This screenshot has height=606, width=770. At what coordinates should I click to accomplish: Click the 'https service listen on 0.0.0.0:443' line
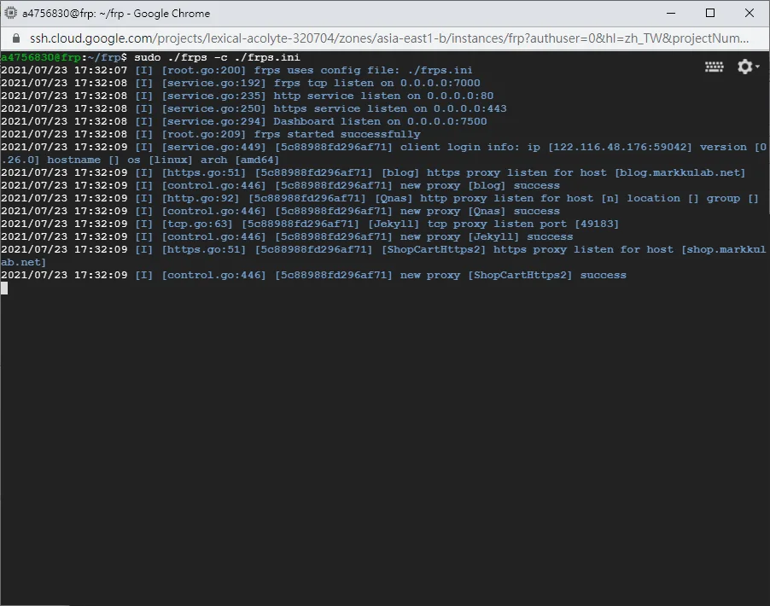coord(390,108)
